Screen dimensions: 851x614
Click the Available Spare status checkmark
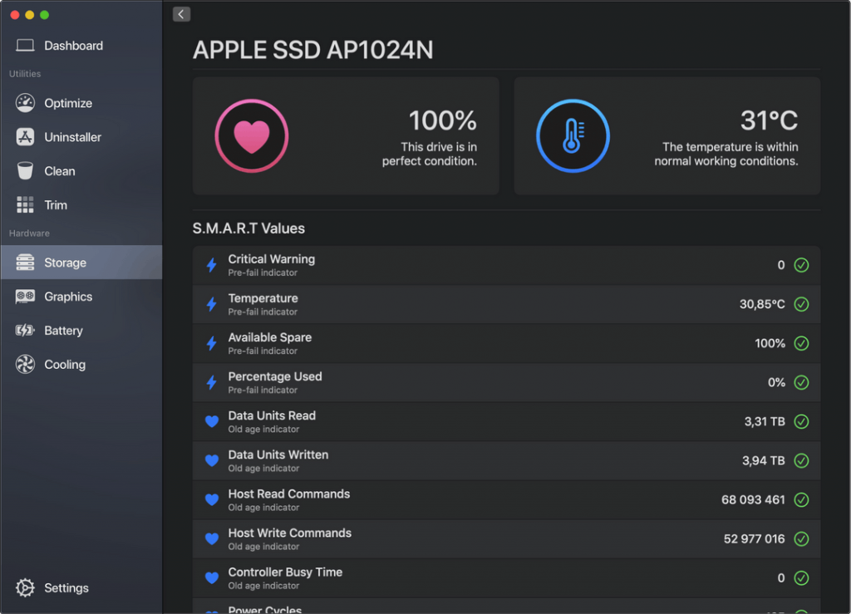tap(801, 343)
